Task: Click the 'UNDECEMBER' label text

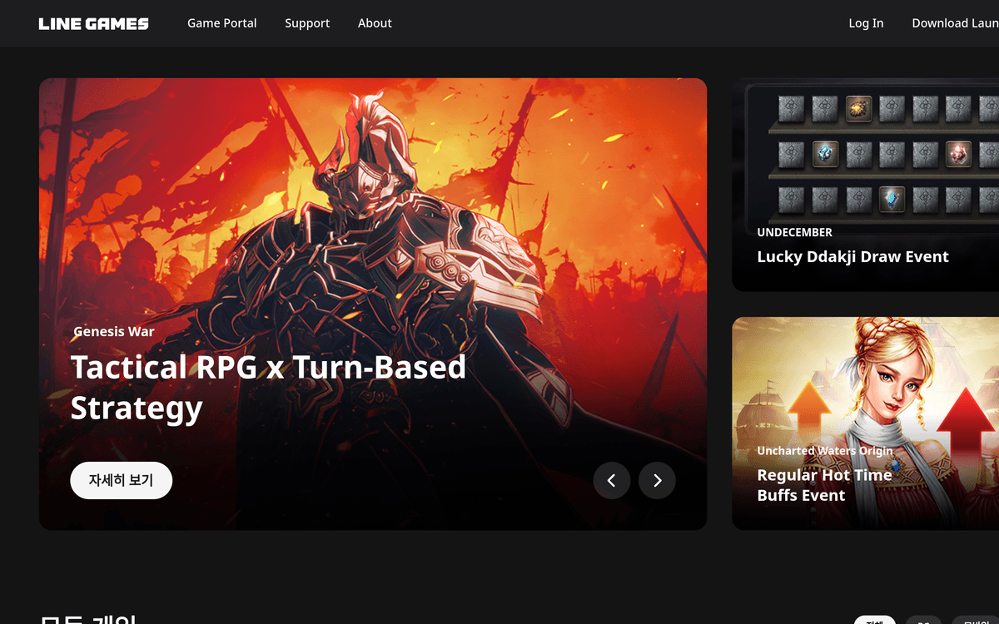Action: (x=795, y=232)
